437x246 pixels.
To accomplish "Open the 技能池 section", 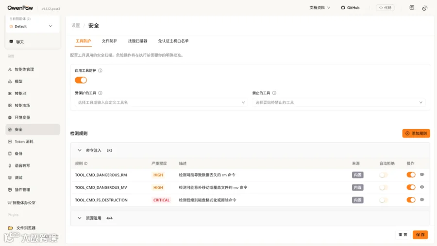I will coord(33,93).
